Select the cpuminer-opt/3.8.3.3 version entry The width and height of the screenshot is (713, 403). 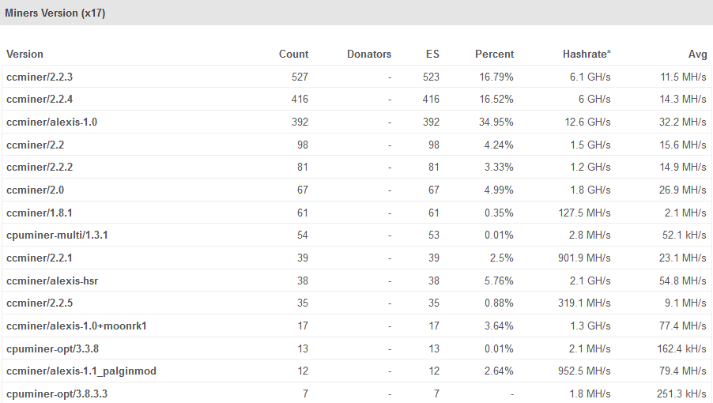(57, 394)
